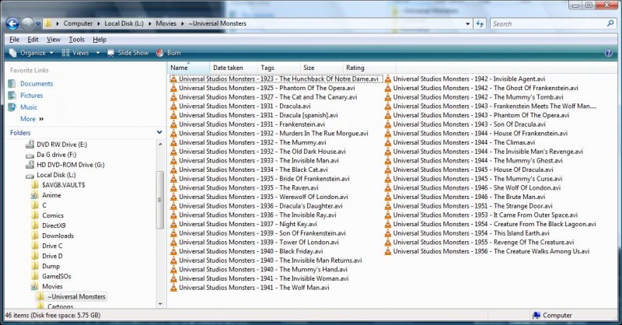The height and width of the screenshot is (325, 622).
Task: Click folder tree scroll down arrow
Action: point(160,304)
